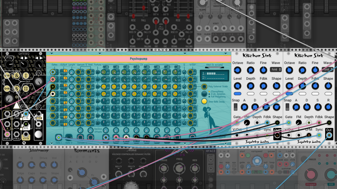Open the Wave dropdown on left Kitchen Sink
337x189 pixels.
point(276,70)
